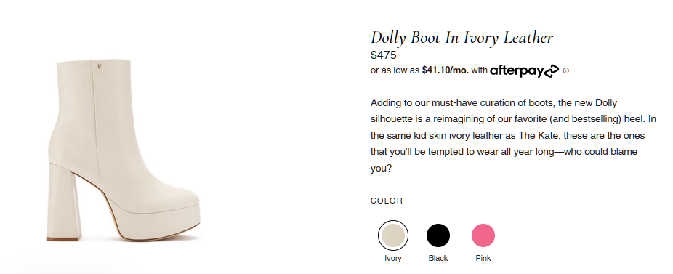
Task: Click the Black label under the swatch
Action: tap(438, 258)
